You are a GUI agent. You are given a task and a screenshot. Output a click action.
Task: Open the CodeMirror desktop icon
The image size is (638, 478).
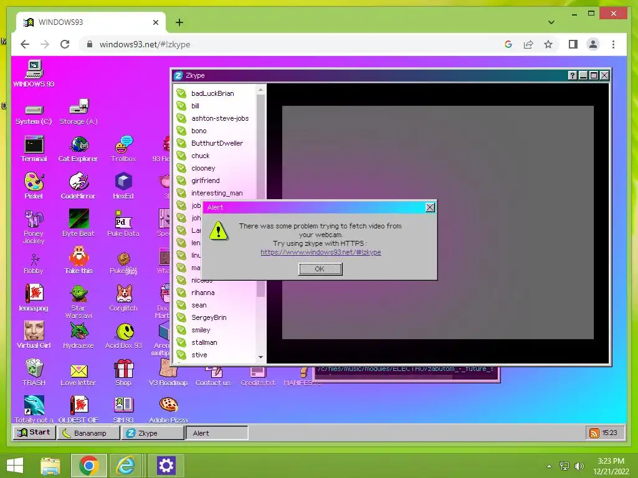tap(79, 186)
